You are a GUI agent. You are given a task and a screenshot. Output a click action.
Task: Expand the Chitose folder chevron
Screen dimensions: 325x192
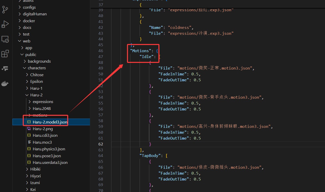[27, 75]
